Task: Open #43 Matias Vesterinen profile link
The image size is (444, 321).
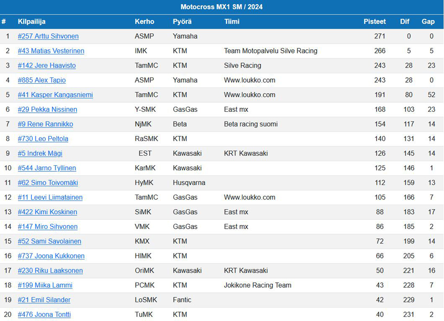Action: coord(51,51)
